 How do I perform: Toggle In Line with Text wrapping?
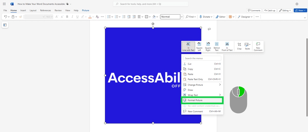coord(188,46)
